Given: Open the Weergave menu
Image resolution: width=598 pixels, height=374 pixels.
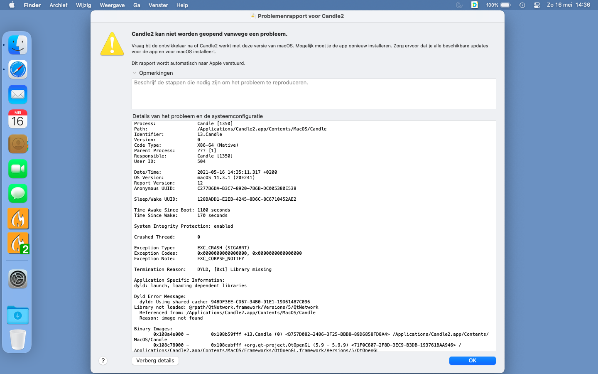Looking at the screenshot, I should pos(112,5).
